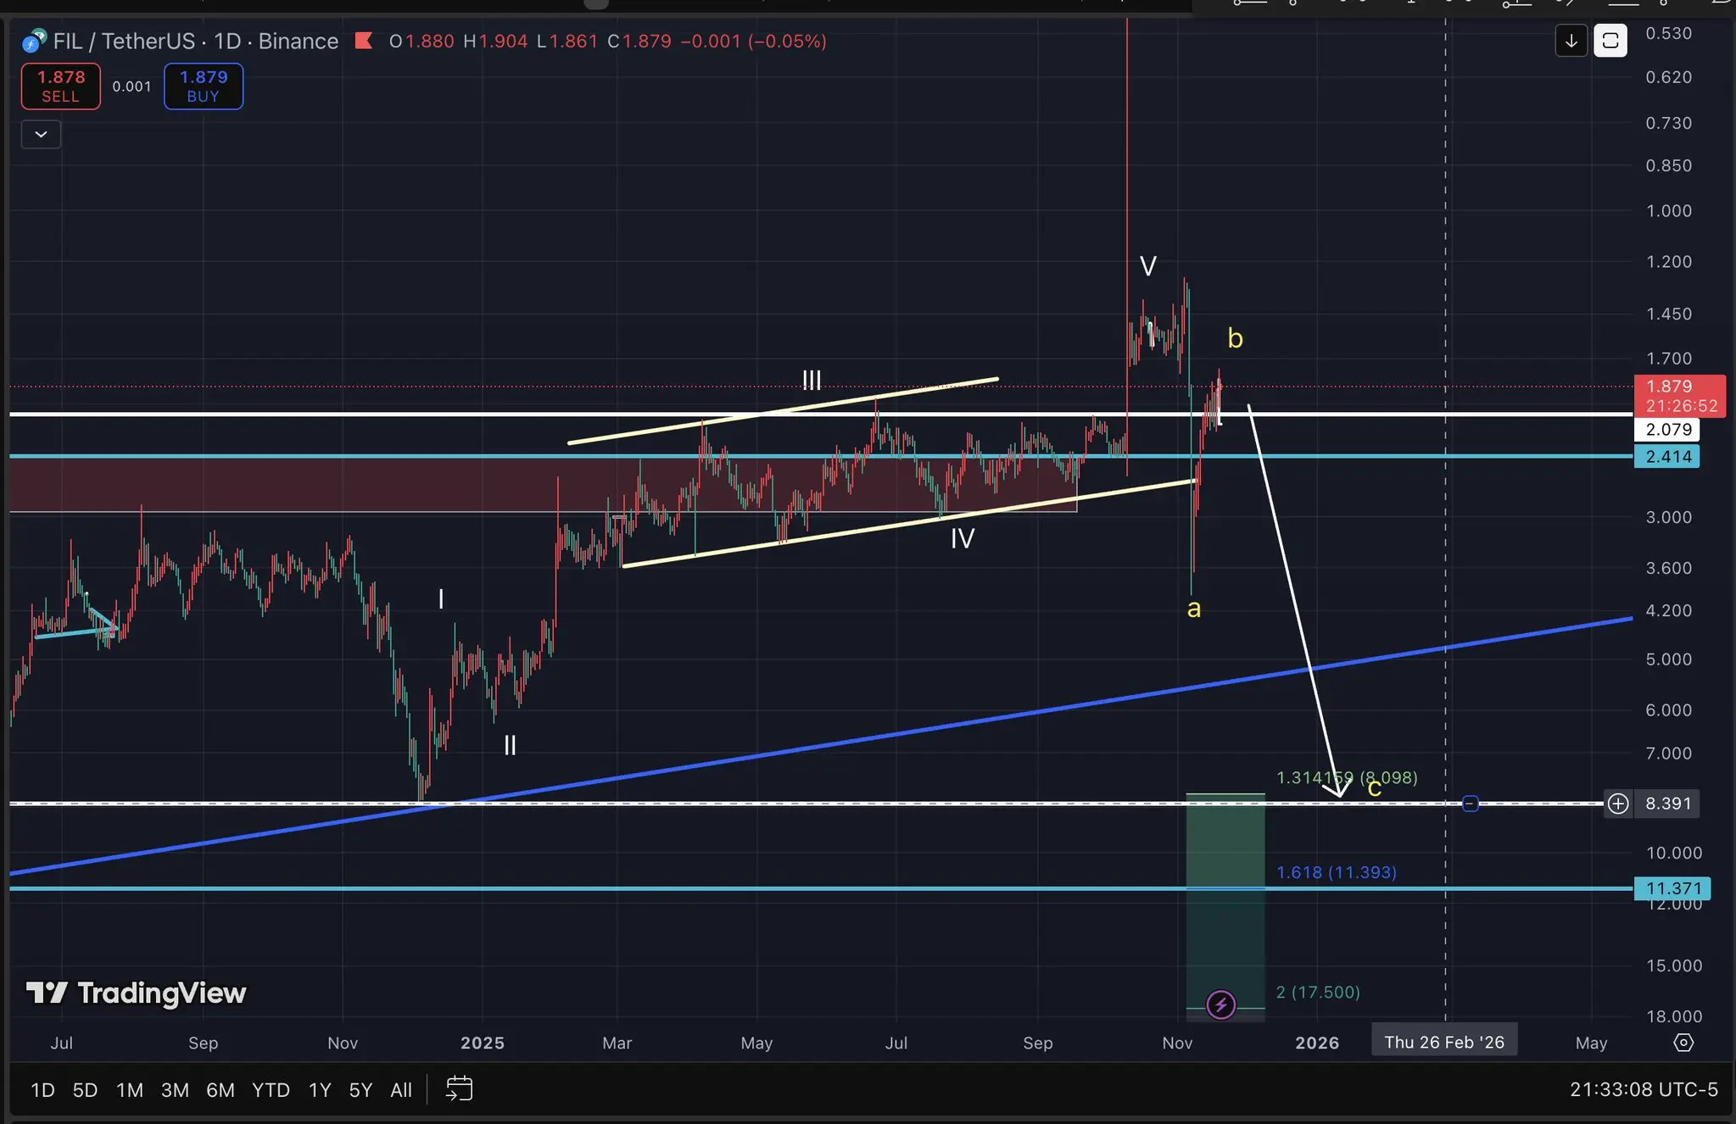Click the plus icon at price 8.391
Viewport: 1736px width, 1124px height.
point(1618,804)
